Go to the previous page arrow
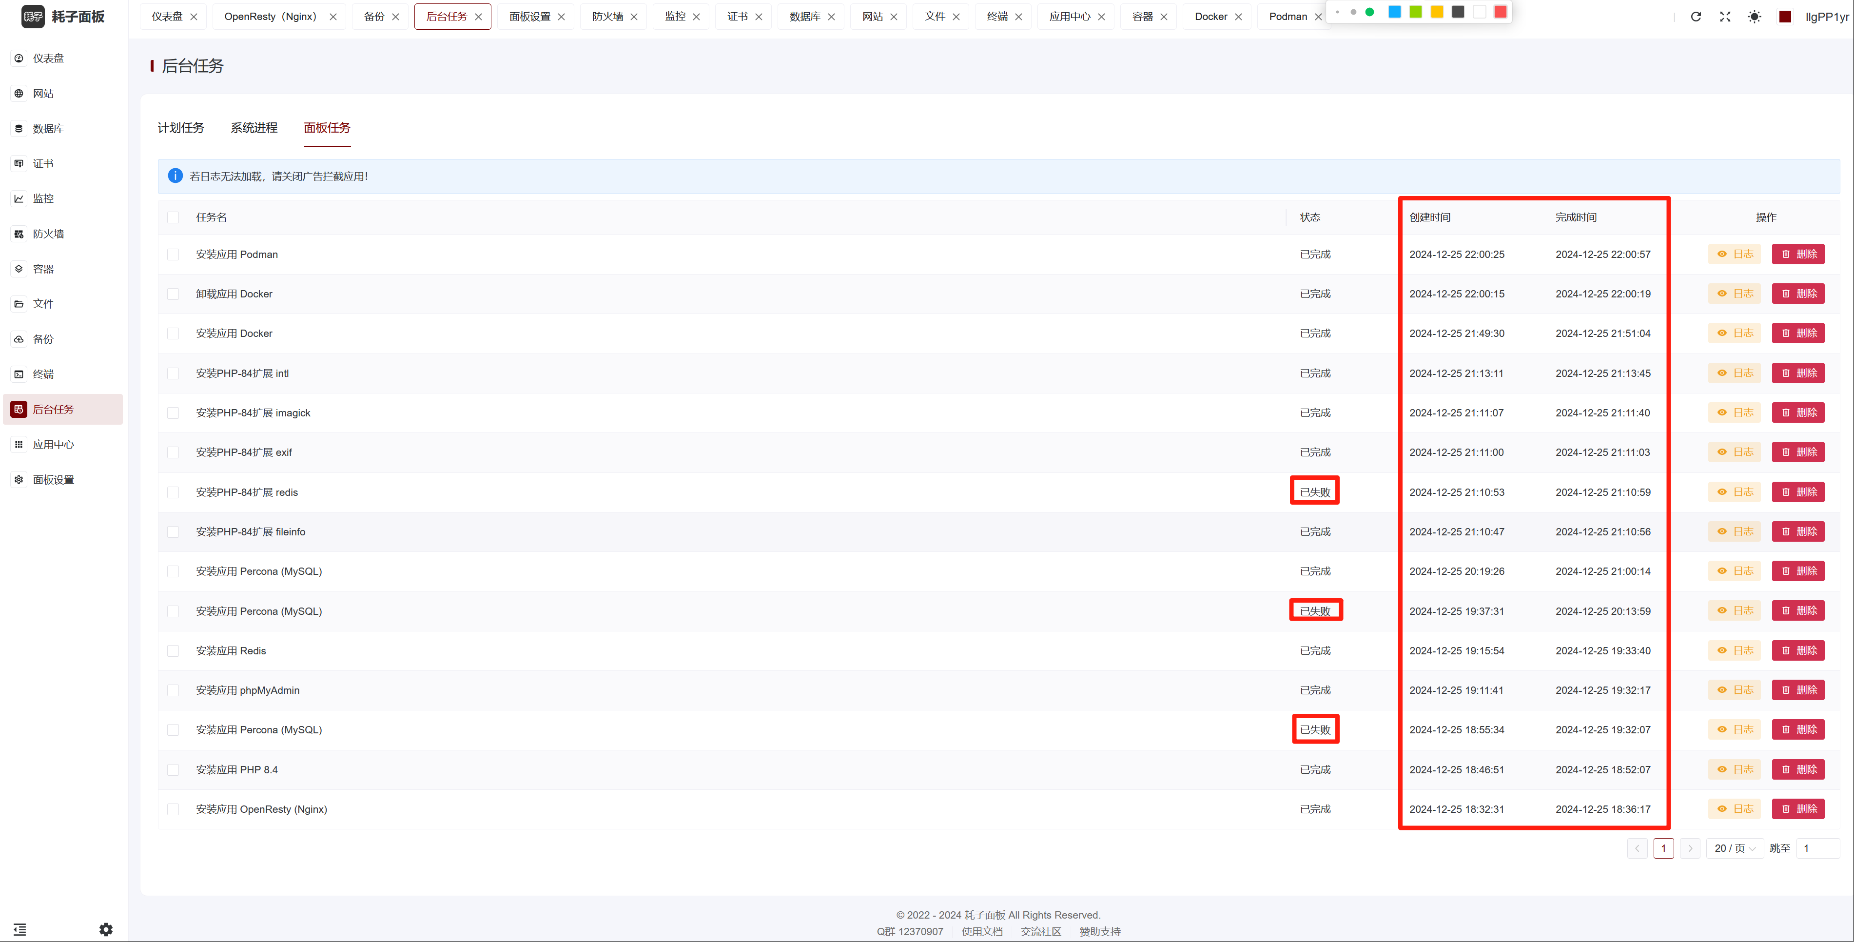This screenshot has height=942, width=1854. click(x=1638, y=848)
